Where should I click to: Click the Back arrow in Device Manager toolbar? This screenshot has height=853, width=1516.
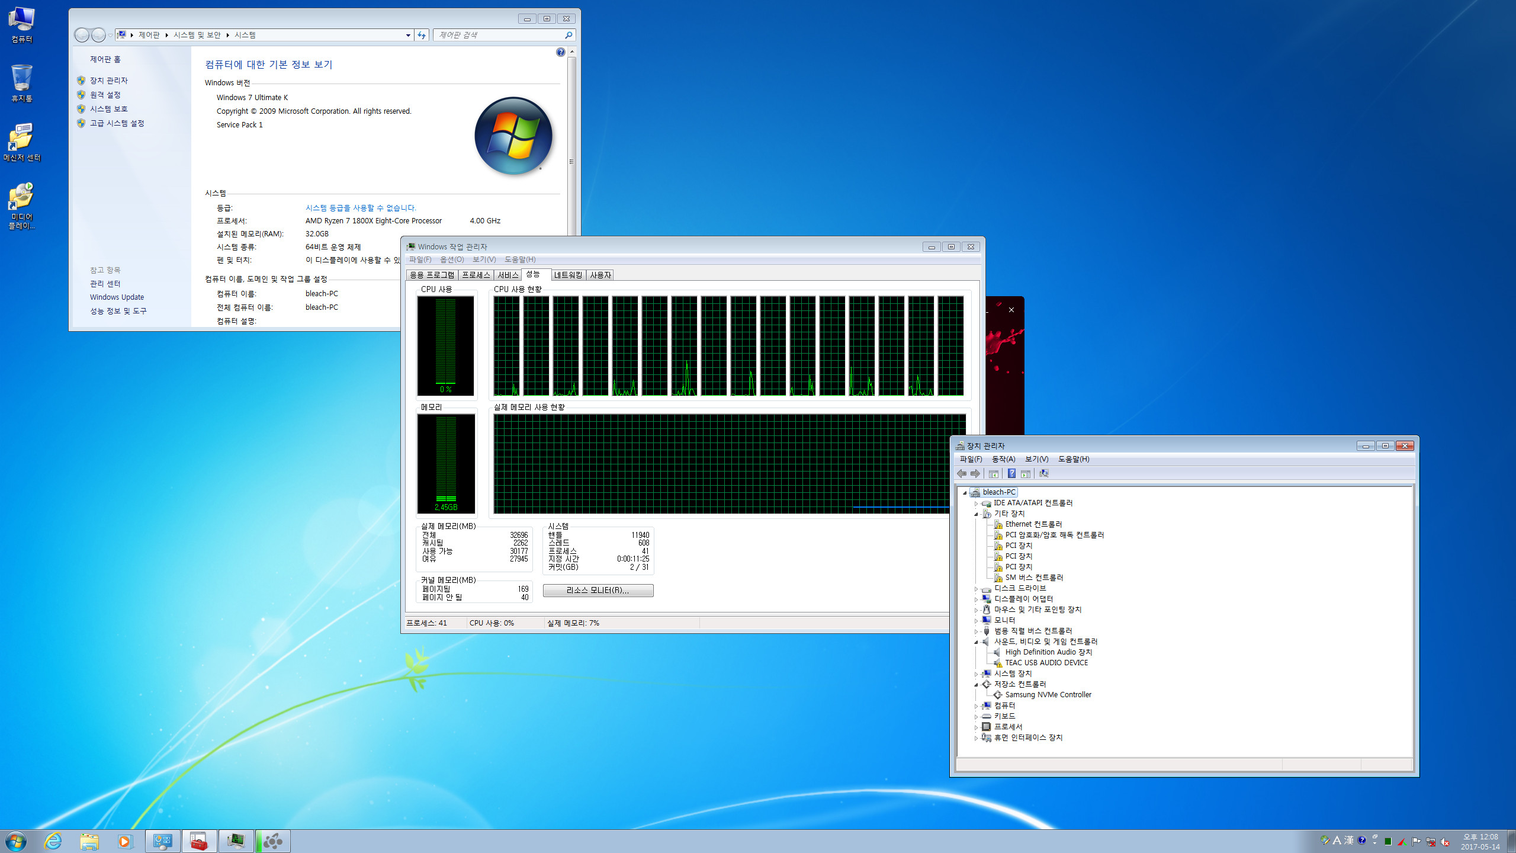(962, 473)
